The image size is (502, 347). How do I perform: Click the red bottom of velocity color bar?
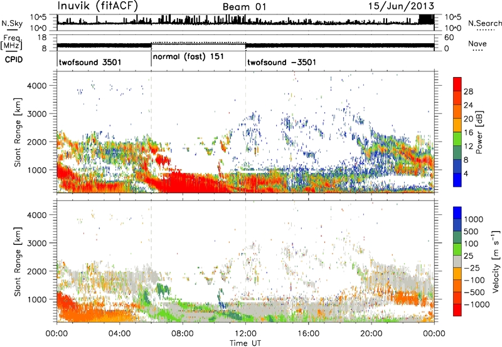(457, 310)
